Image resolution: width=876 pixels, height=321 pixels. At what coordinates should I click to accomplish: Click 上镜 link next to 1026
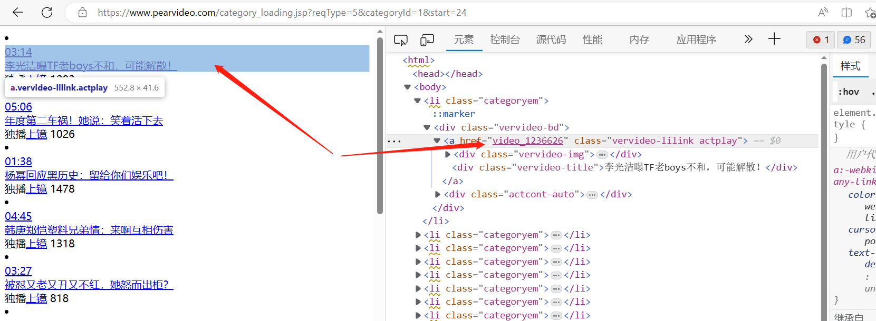(x=36, y=134)
